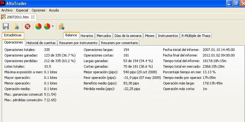Switch to the Días de la semana tab
The image size is (245, 122).
click(128, 36)
